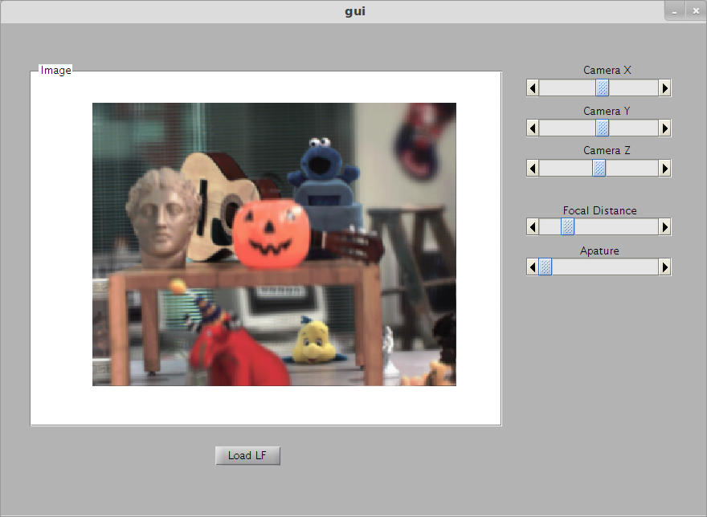The image size is (707, 517).
Task: Increase Focal Distance using right arrow
Action: pos(664,227)
